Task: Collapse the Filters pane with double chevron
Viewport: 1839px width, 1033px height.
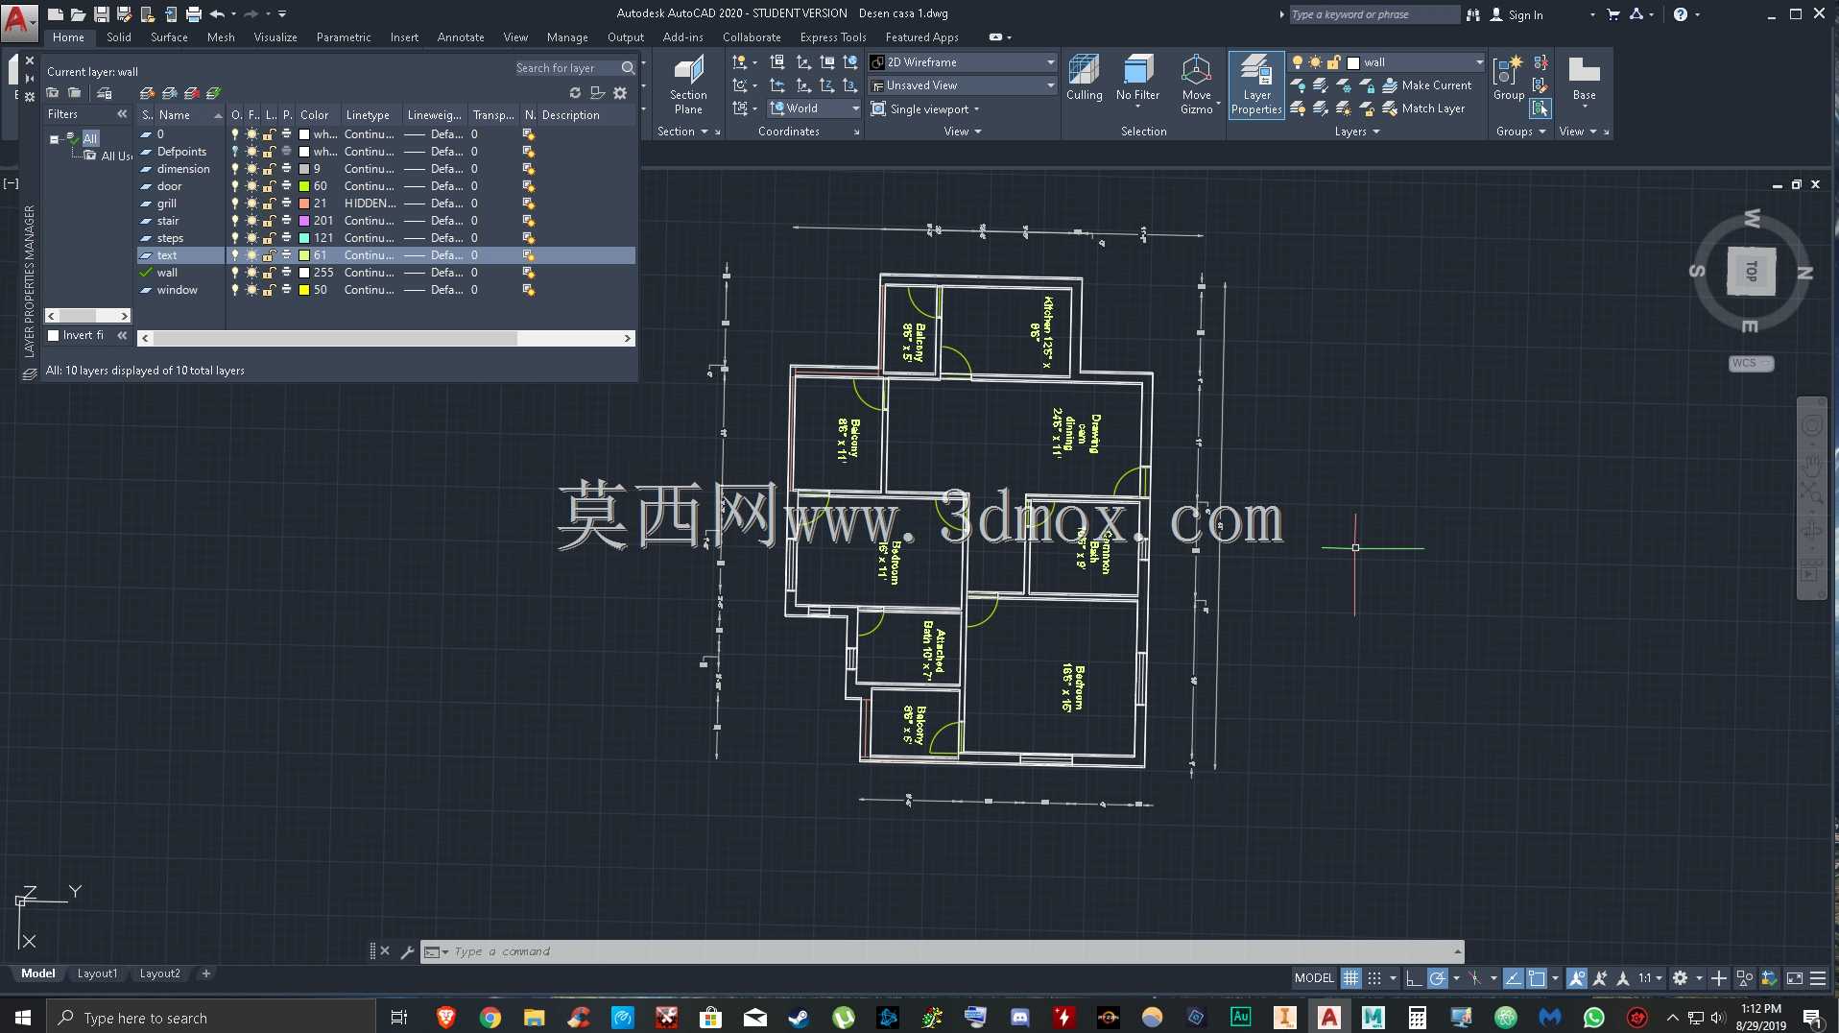Action: point(122,114)
